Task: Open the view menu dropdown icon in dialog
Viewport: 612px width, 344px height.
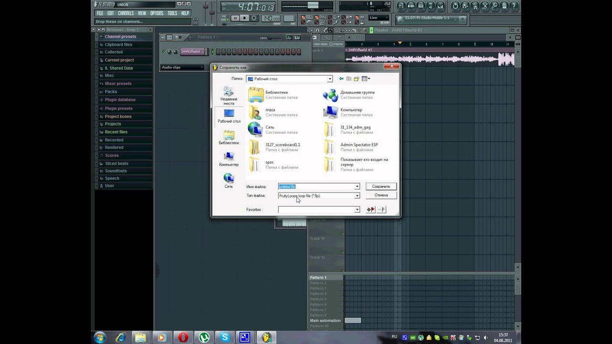Action: [366, 79]
